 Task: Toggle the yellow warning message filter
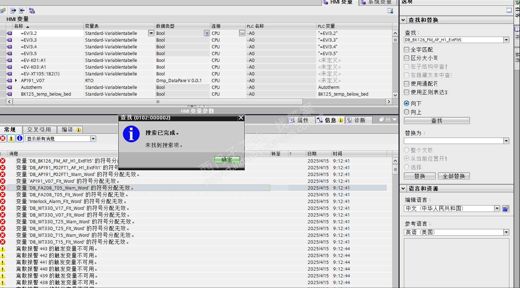click(x=11, y=138)
